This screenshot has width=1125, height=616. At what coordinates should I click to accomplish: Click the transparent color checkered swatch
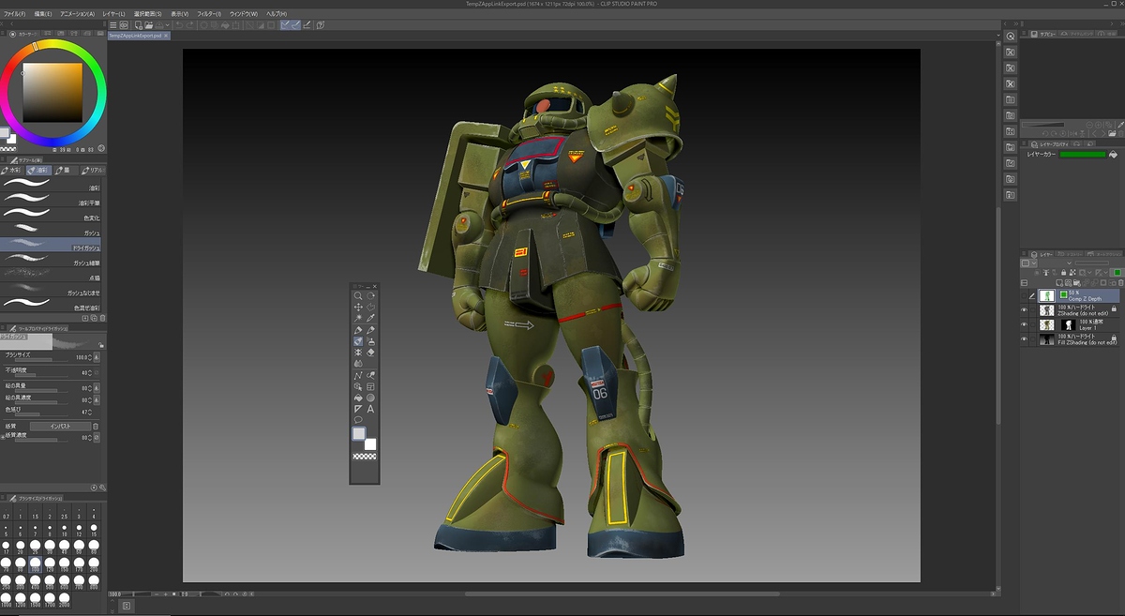tap(365, 456)
